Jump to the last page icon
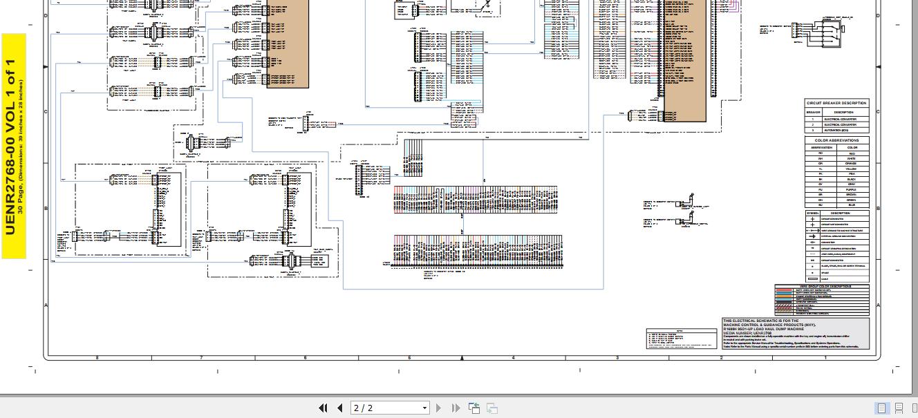Viewport: 918px width, 418px height. click(455, 408)
